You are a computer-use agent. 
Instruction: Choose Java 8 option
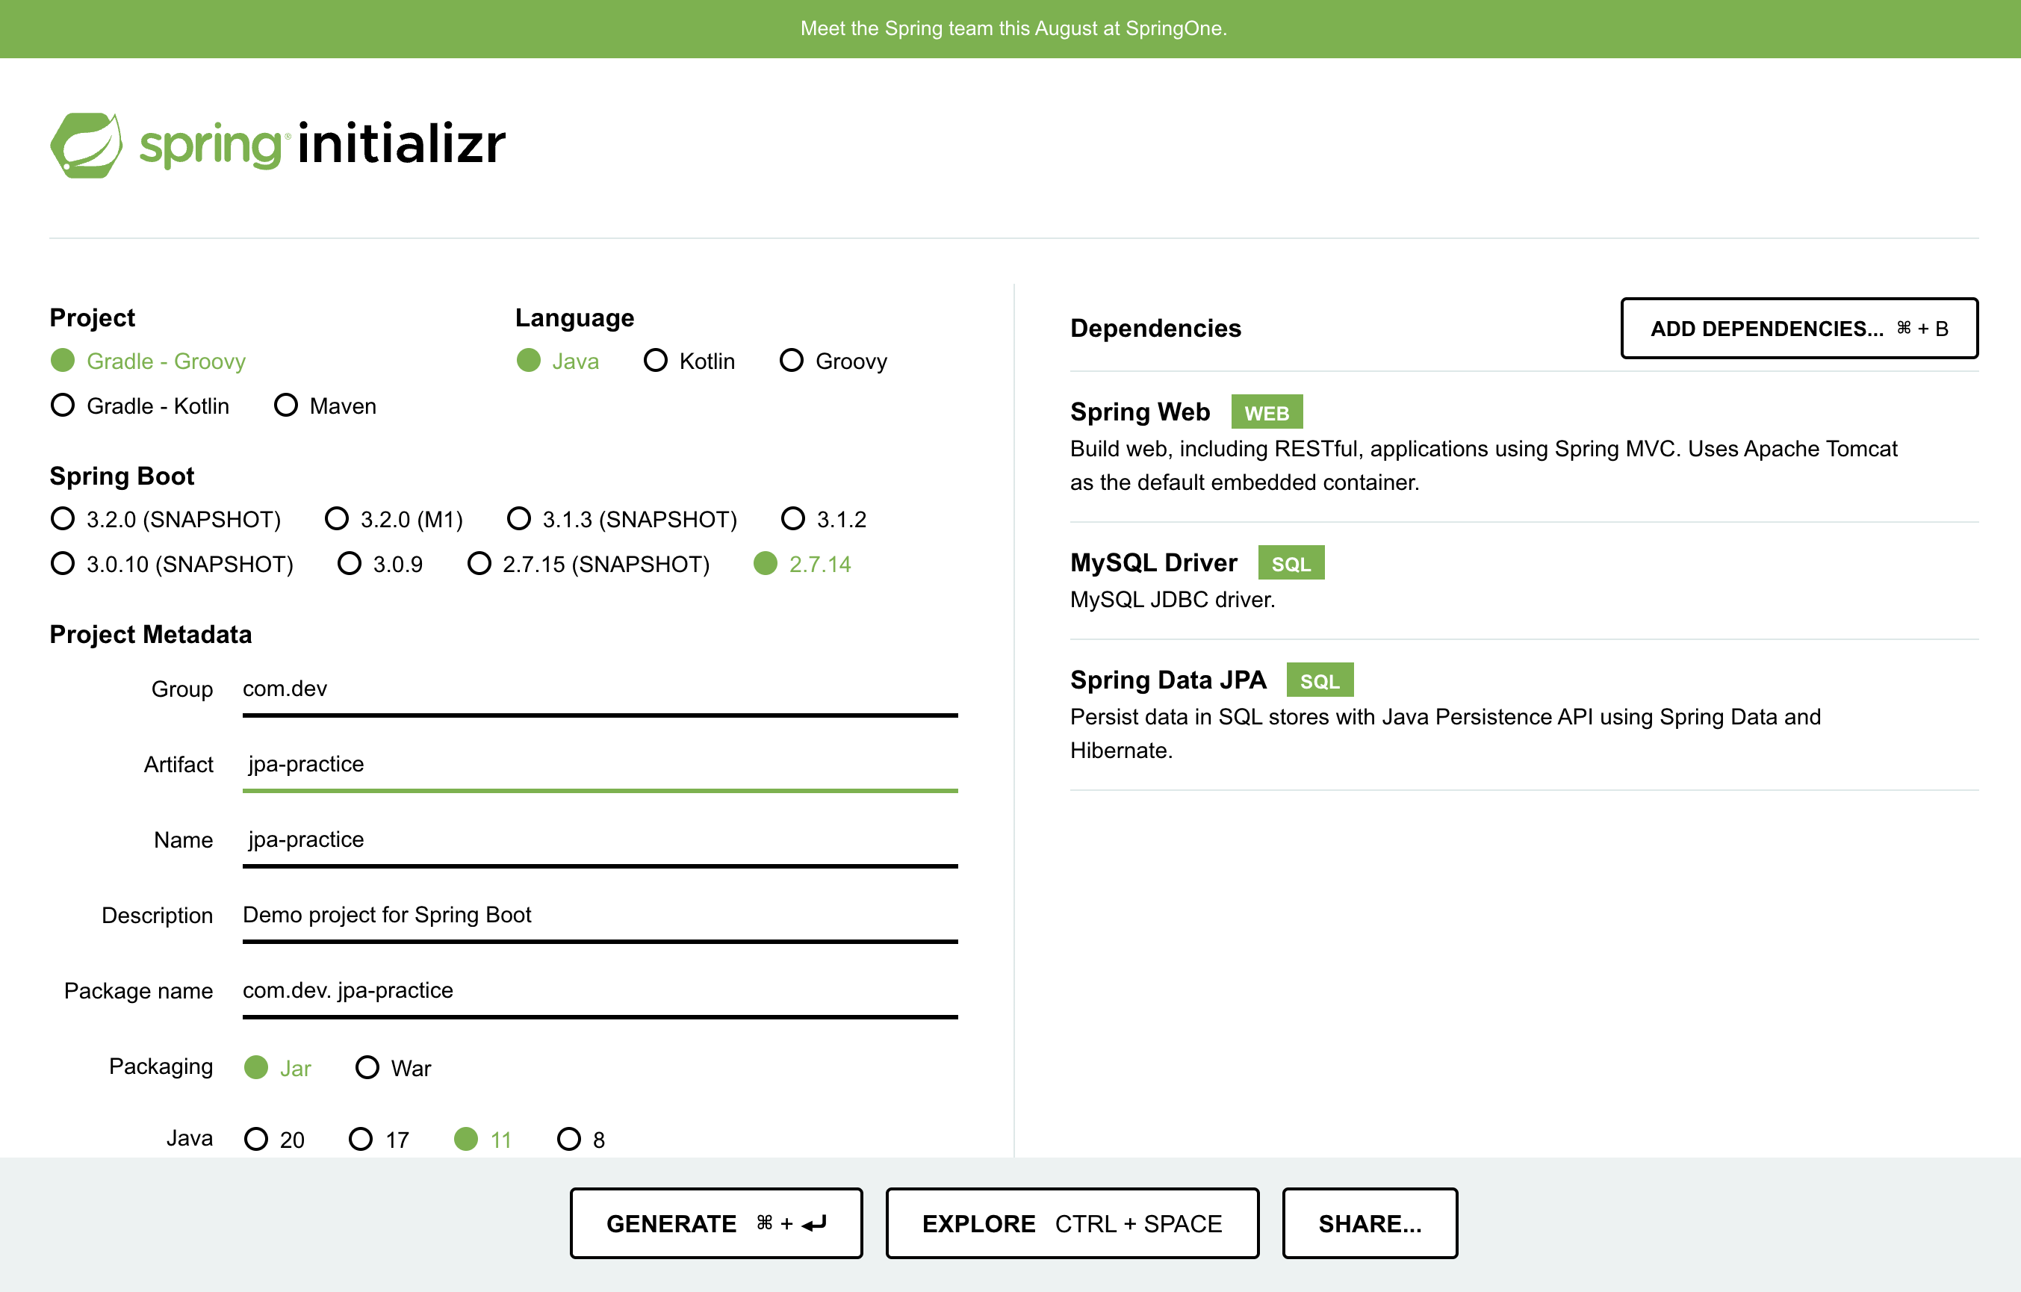[569, 1139]
